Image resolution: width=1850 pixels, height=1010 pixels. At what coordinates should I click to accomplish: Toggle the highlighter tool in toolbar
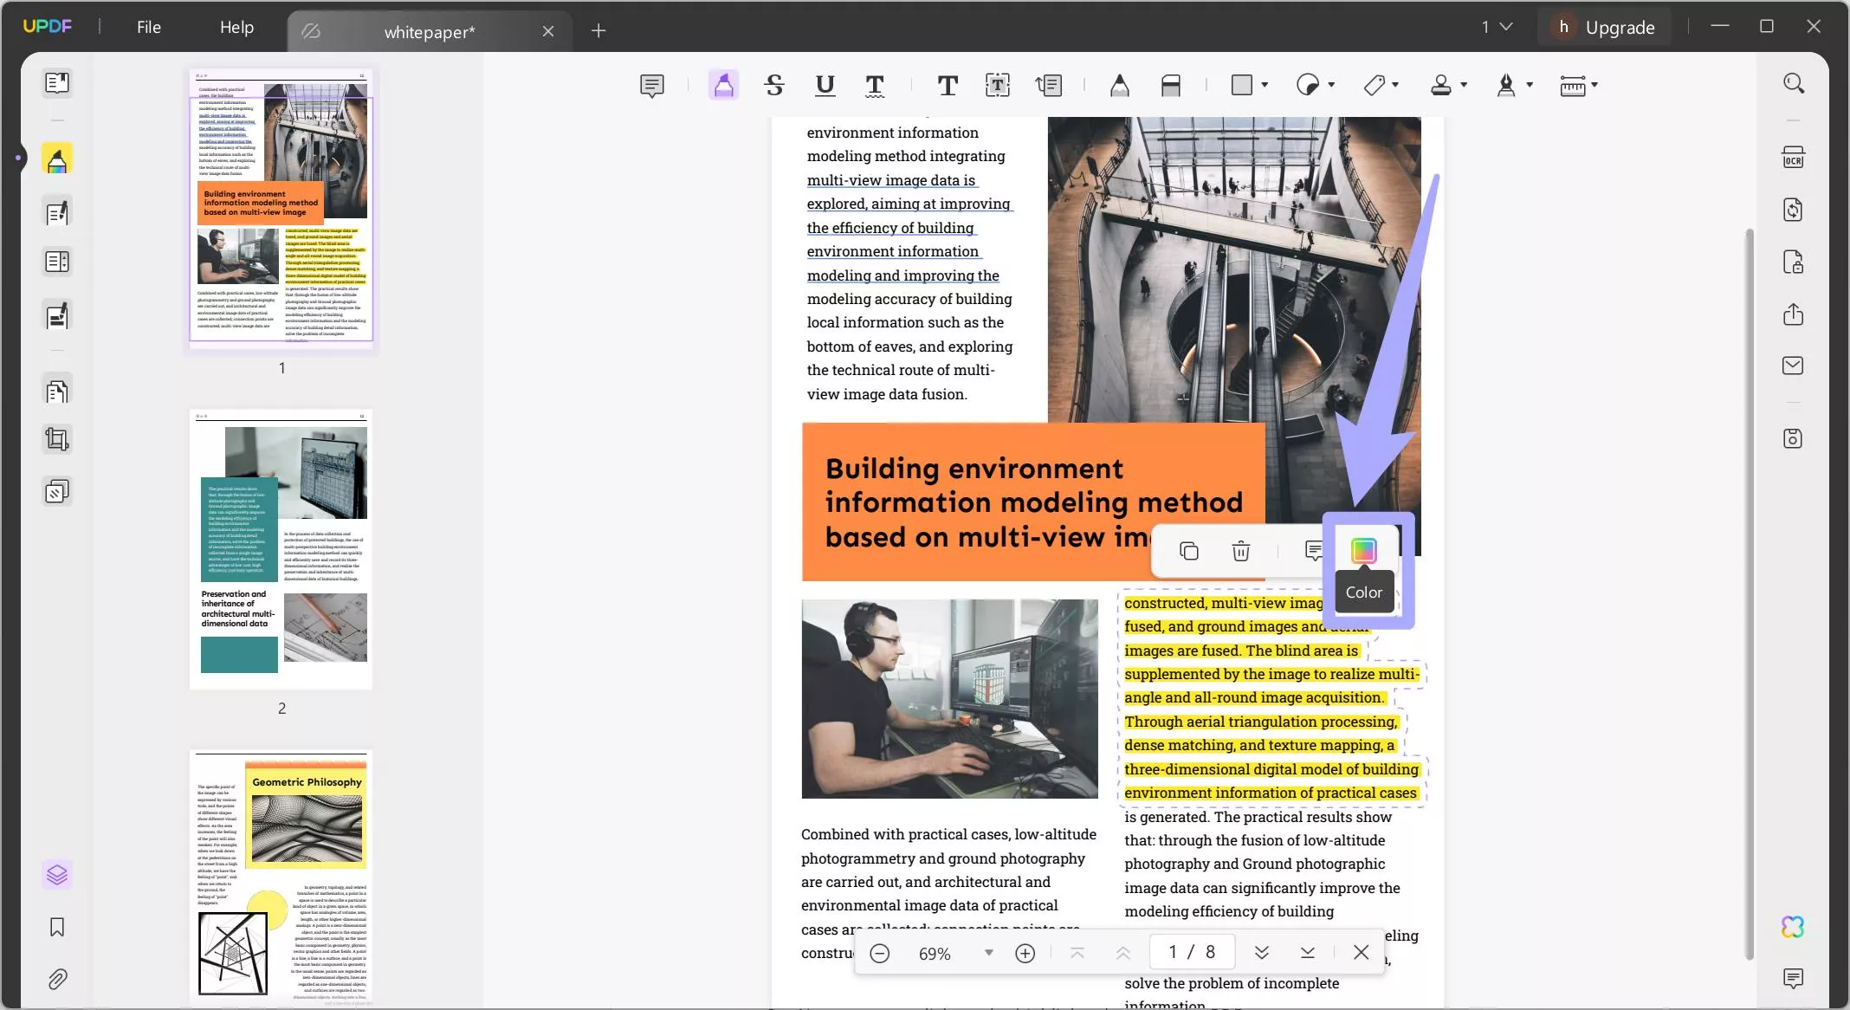(x=723, y=85)
